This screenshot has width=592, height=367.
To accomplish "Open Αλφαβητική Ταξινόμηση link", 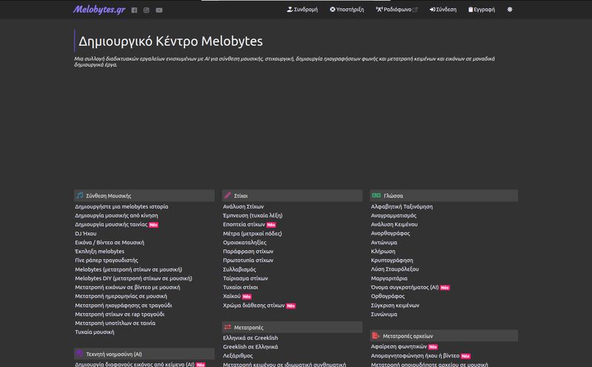I will tap(402, 206).
